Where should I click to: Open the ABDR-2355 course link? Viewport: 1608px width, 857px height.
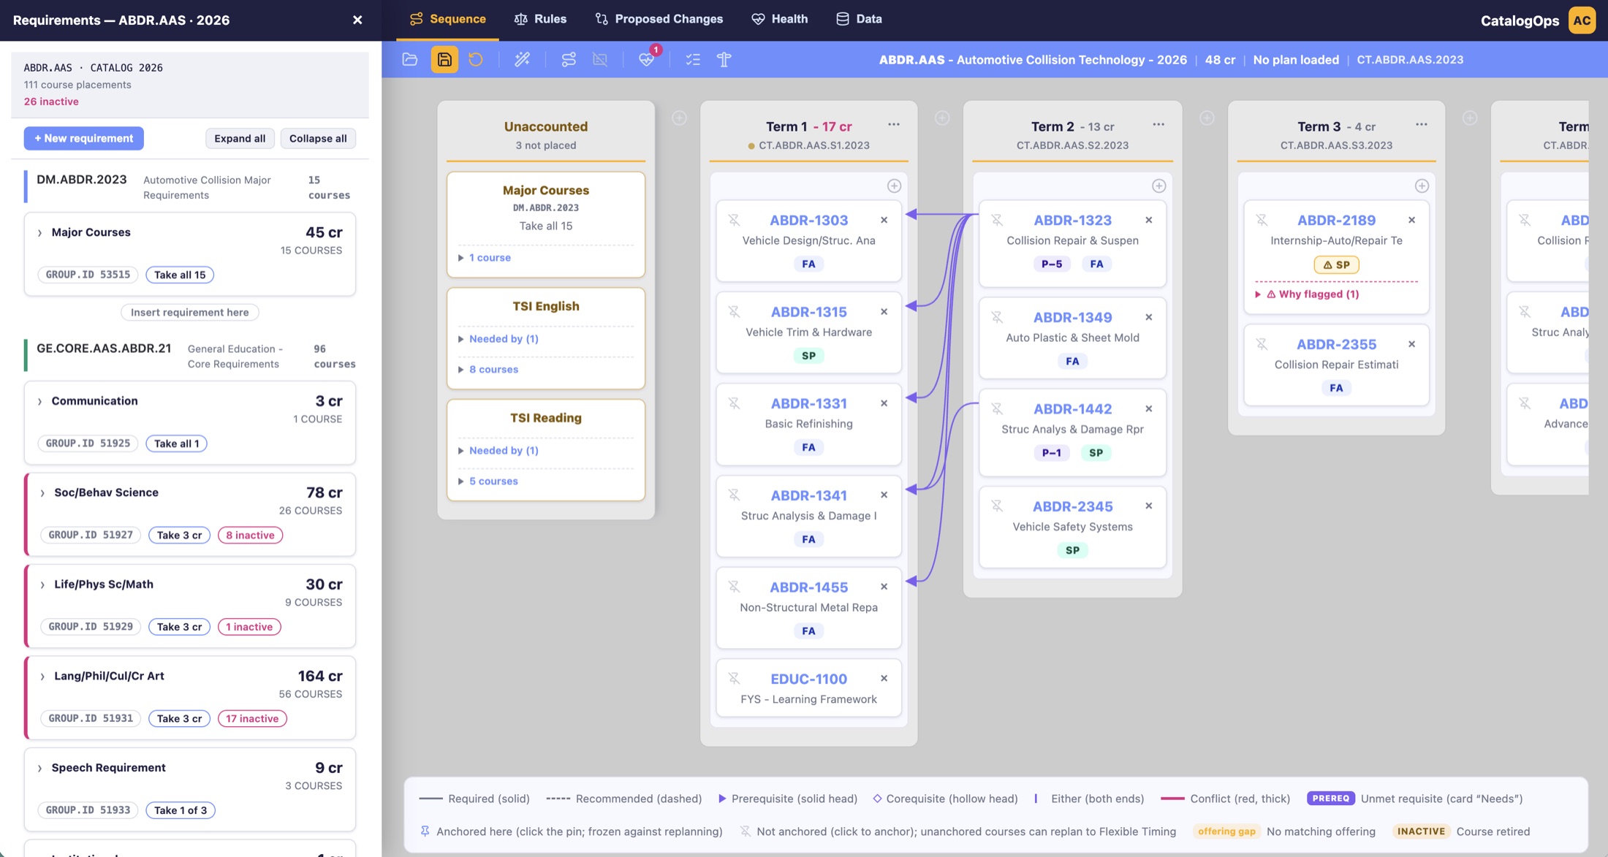point(1336,344)
